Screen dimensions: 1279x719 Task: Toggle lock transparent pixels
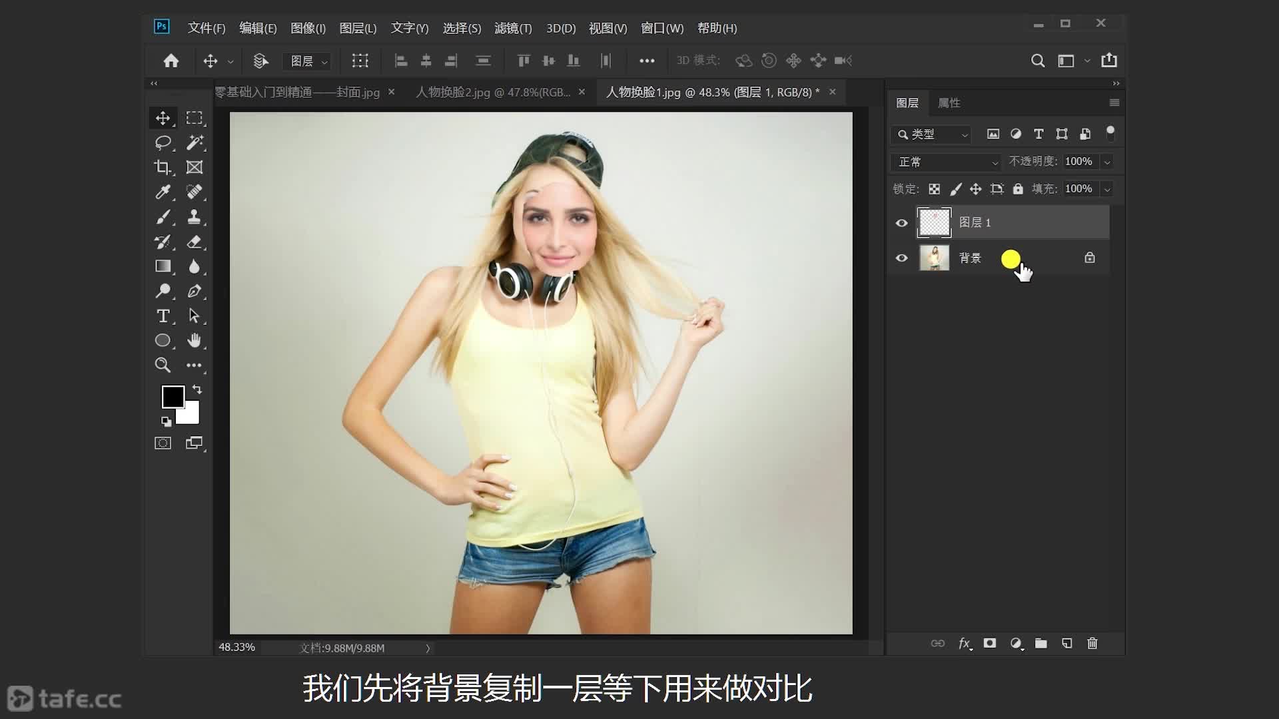[935, 189]
